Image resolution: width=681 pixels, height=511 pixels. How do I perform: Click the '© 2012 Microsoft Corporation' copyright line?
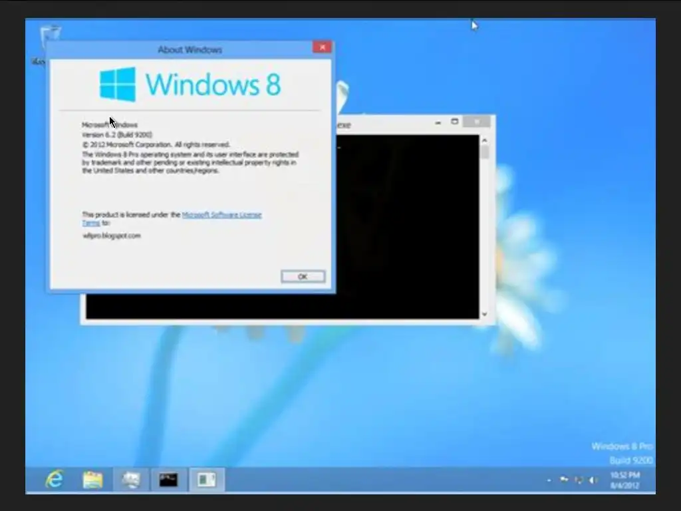pyautogui.click(x=156, y=144)
